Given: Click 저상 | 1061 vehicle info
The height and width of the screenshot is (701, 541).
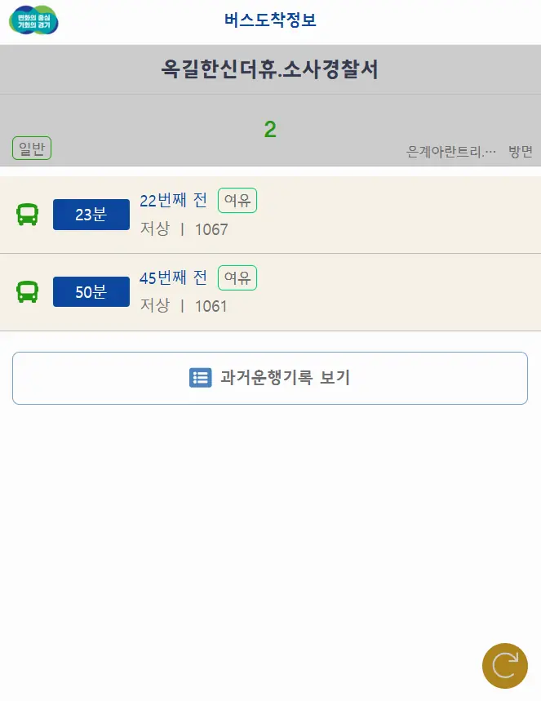Looking at the screenshot, I should point(184,306).
